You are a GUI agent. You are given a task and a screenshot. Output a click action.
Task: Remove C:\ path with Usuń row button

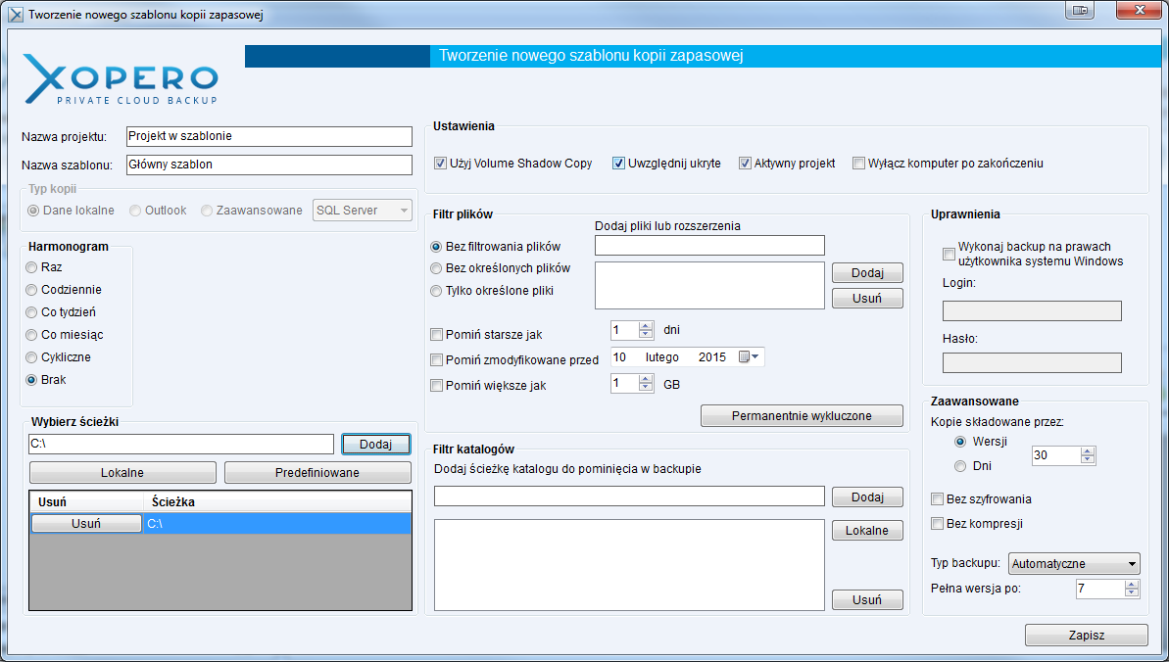pos(86,523)
